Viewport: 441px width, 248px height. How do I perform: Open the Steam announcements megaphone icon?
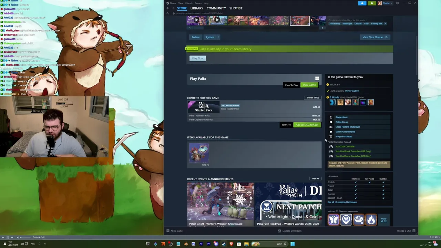click(x=362, y=3)
